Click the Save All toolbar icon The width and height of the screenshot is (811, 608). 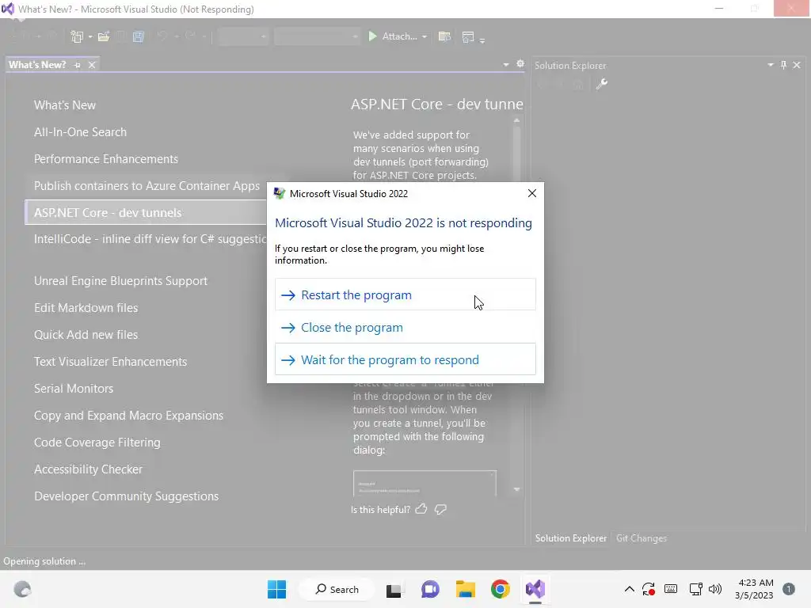(138, 36)
